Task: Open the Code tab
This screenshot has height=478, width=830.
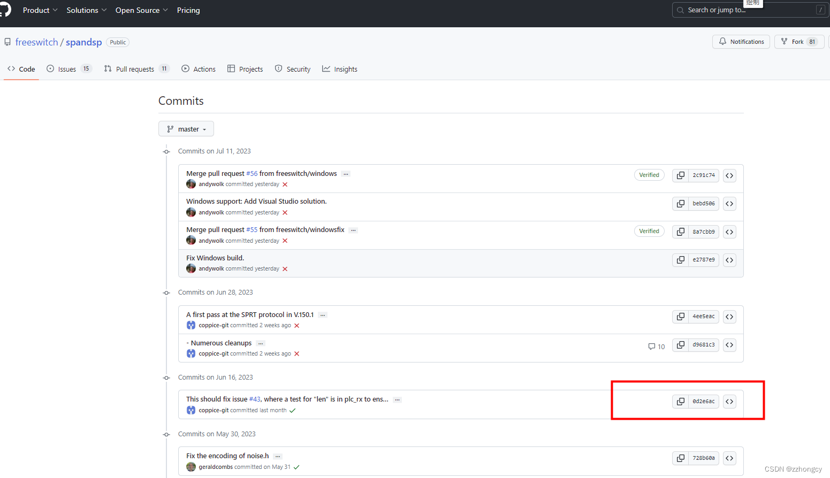Action: coord(21,69)
